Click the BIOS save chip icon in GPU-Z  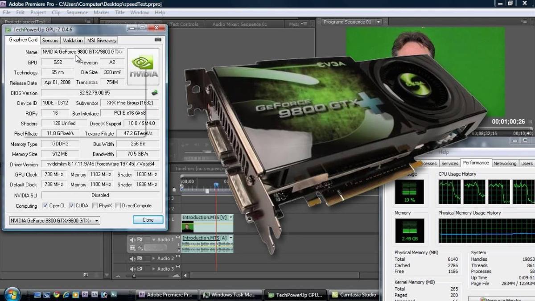154,93
